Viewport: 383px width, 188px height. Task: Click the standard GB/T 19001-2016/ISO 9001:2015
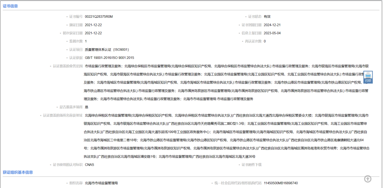coord(110,58)
